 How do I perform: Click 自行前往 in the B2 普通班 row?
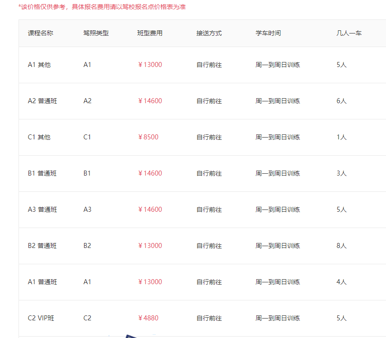click(x=208, y=246)
